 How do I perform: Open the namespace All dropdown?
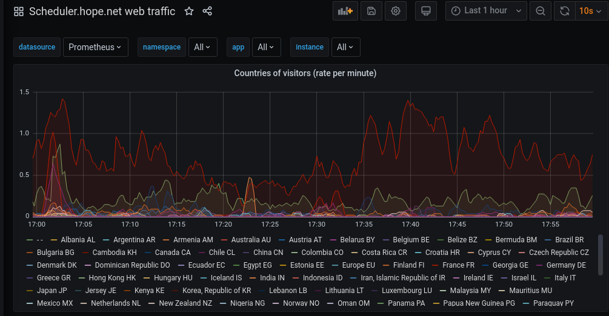tap(203, 47)
